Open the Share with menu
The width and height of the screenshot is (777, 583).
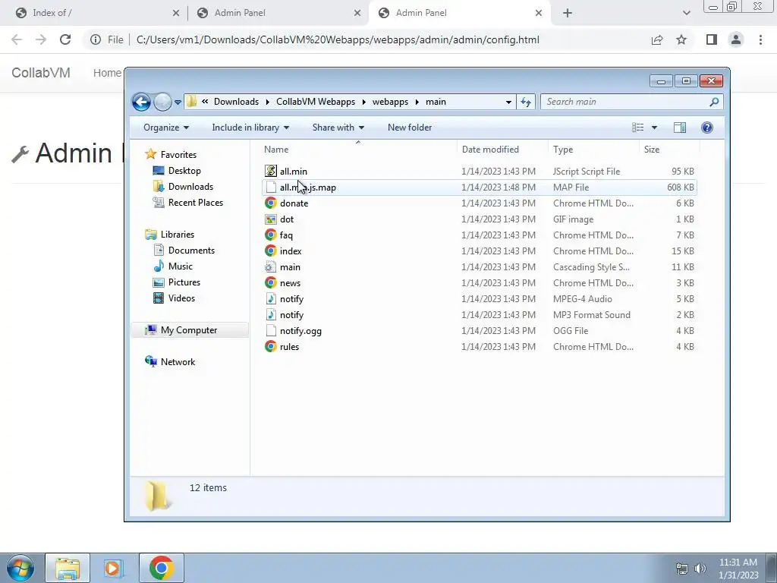pos(338,128)
